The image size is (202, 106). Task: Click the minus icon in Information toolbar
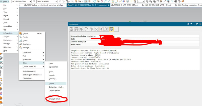point(116,29)
